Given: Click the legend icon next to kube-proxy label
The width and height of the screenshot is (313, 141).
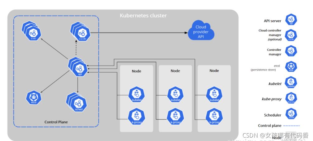Looking at the screenshot, I should point(291,98).
